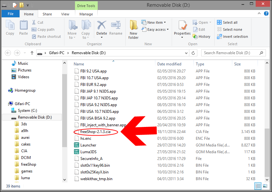Viewport: 272px width, 192px height.
Task: Select the file freeShop-2.1.3.cia
Action: pyautogui.click(x=95, y=132)
